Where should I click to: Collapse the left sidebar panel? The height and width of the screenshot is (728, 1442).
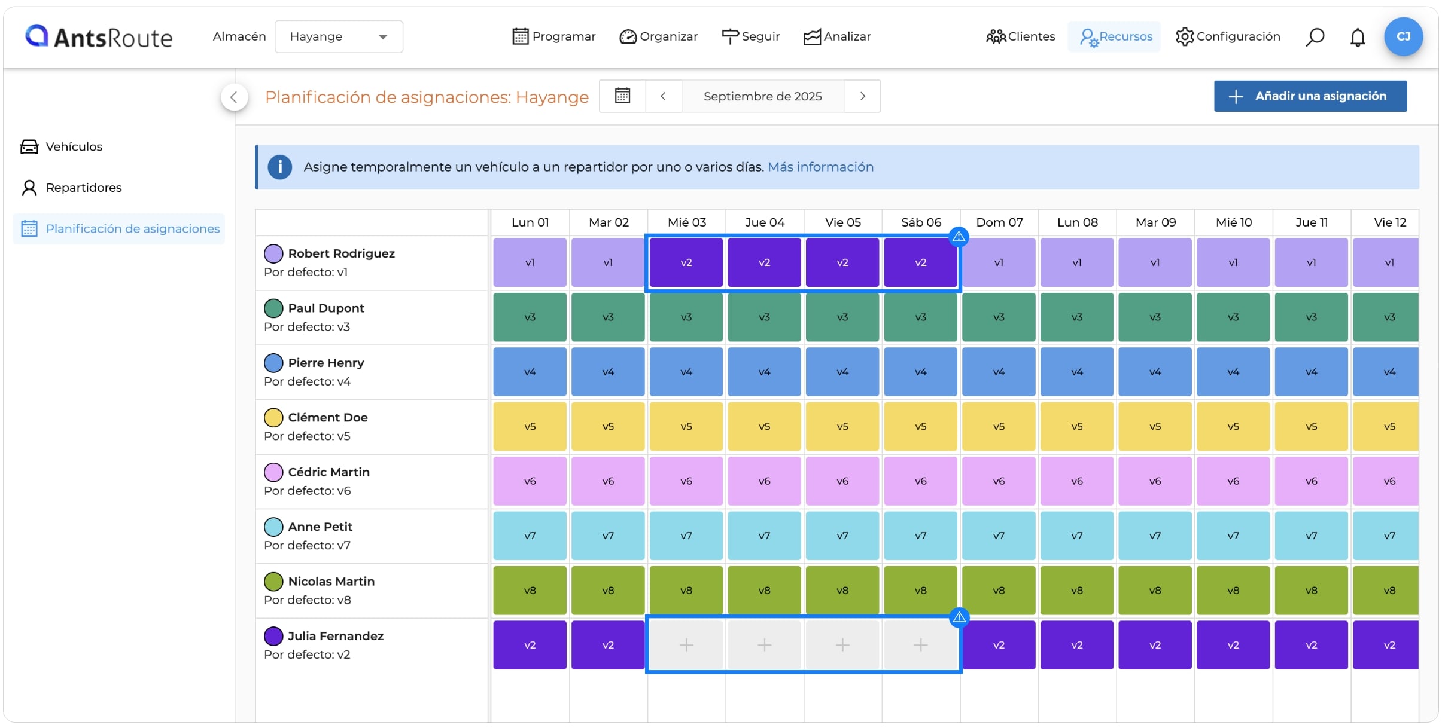234,97
